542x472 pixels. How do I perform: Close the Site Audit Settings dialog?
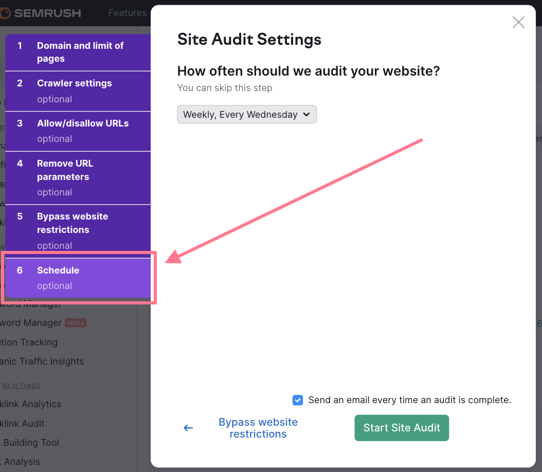click(518, 22)
